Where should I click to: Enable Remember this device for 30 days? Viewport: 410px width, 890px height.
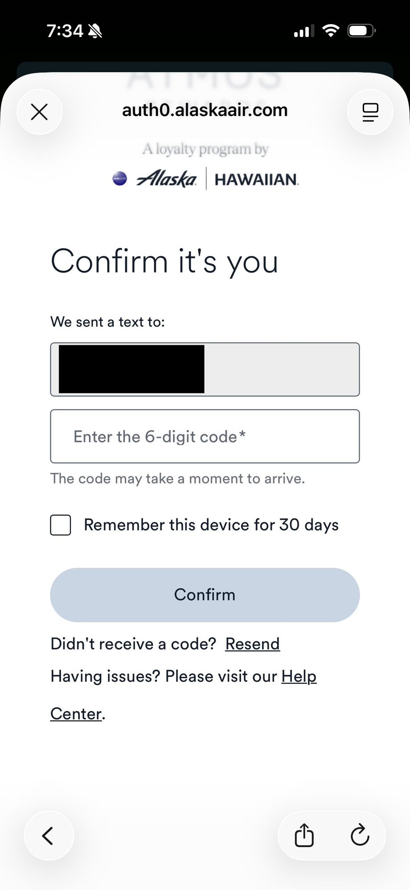[x=61, y=525]
